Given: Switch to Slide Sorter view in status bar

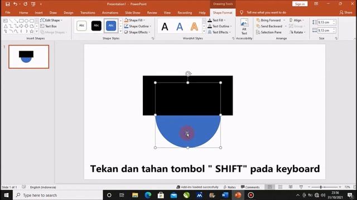Looking at the screenshot, I should pyautogui.click(x=280, y=187).
